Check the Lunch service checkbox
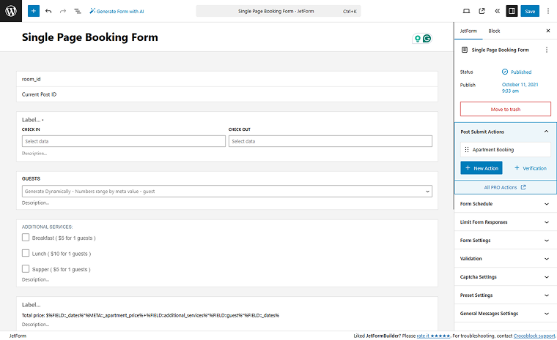This screenshot has height=340, width=557. point(26,253)
